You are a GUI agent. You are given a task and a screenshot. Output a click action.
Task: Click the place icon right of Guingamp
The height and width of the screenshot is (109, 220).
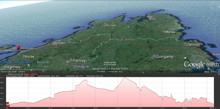coord(185,58)
